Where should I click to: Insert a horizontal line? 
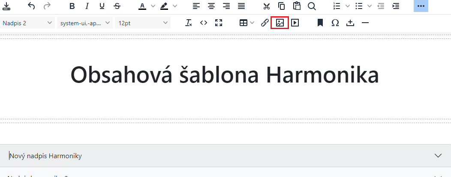point(365,23)
